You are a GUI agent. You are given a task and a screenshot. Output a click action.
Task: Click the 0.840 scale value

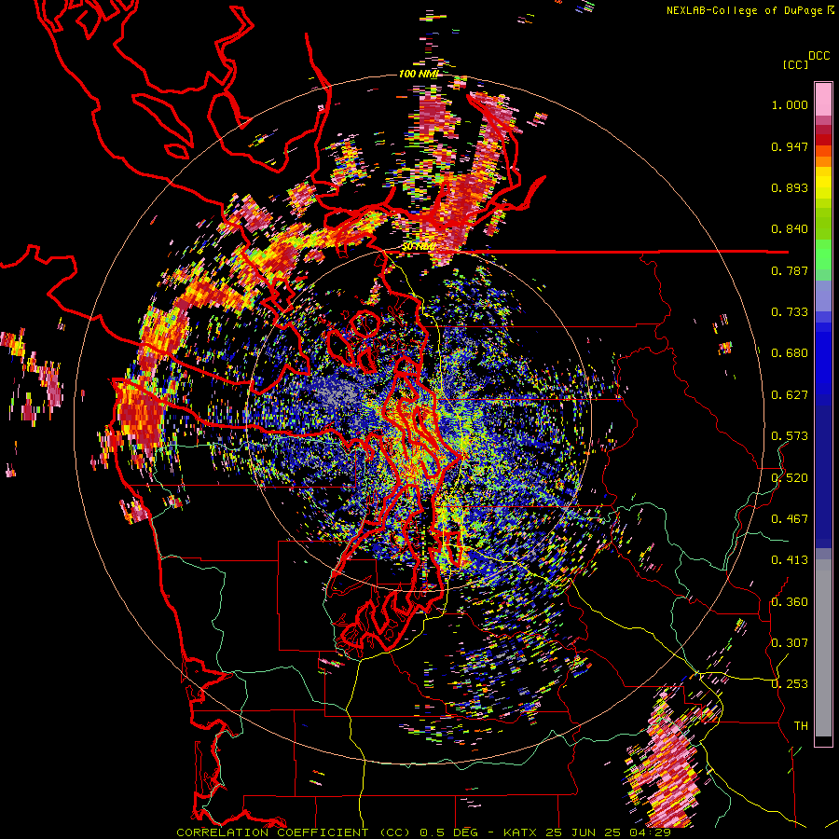(790, 229)
